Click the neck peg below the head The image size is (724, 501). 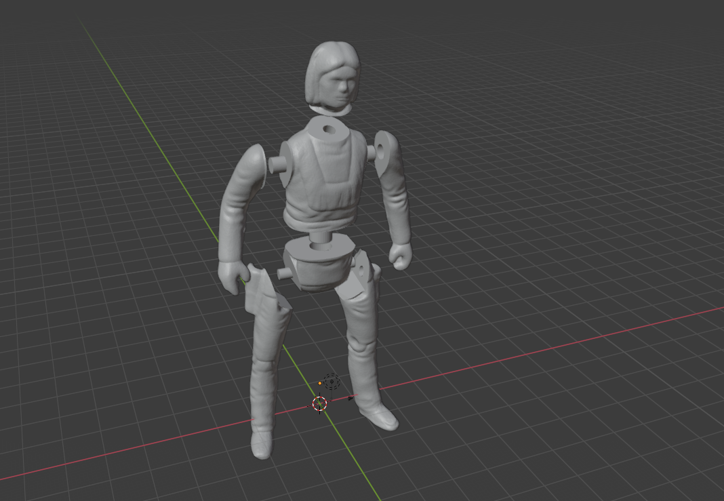point(327,127)
